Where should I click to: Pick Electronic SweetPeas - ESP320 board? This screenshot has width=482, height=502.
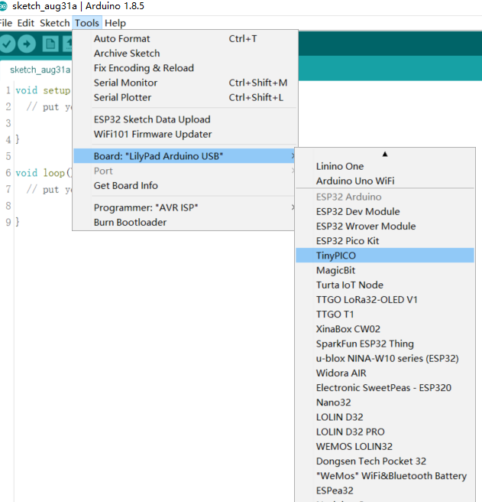pos(385,388)
